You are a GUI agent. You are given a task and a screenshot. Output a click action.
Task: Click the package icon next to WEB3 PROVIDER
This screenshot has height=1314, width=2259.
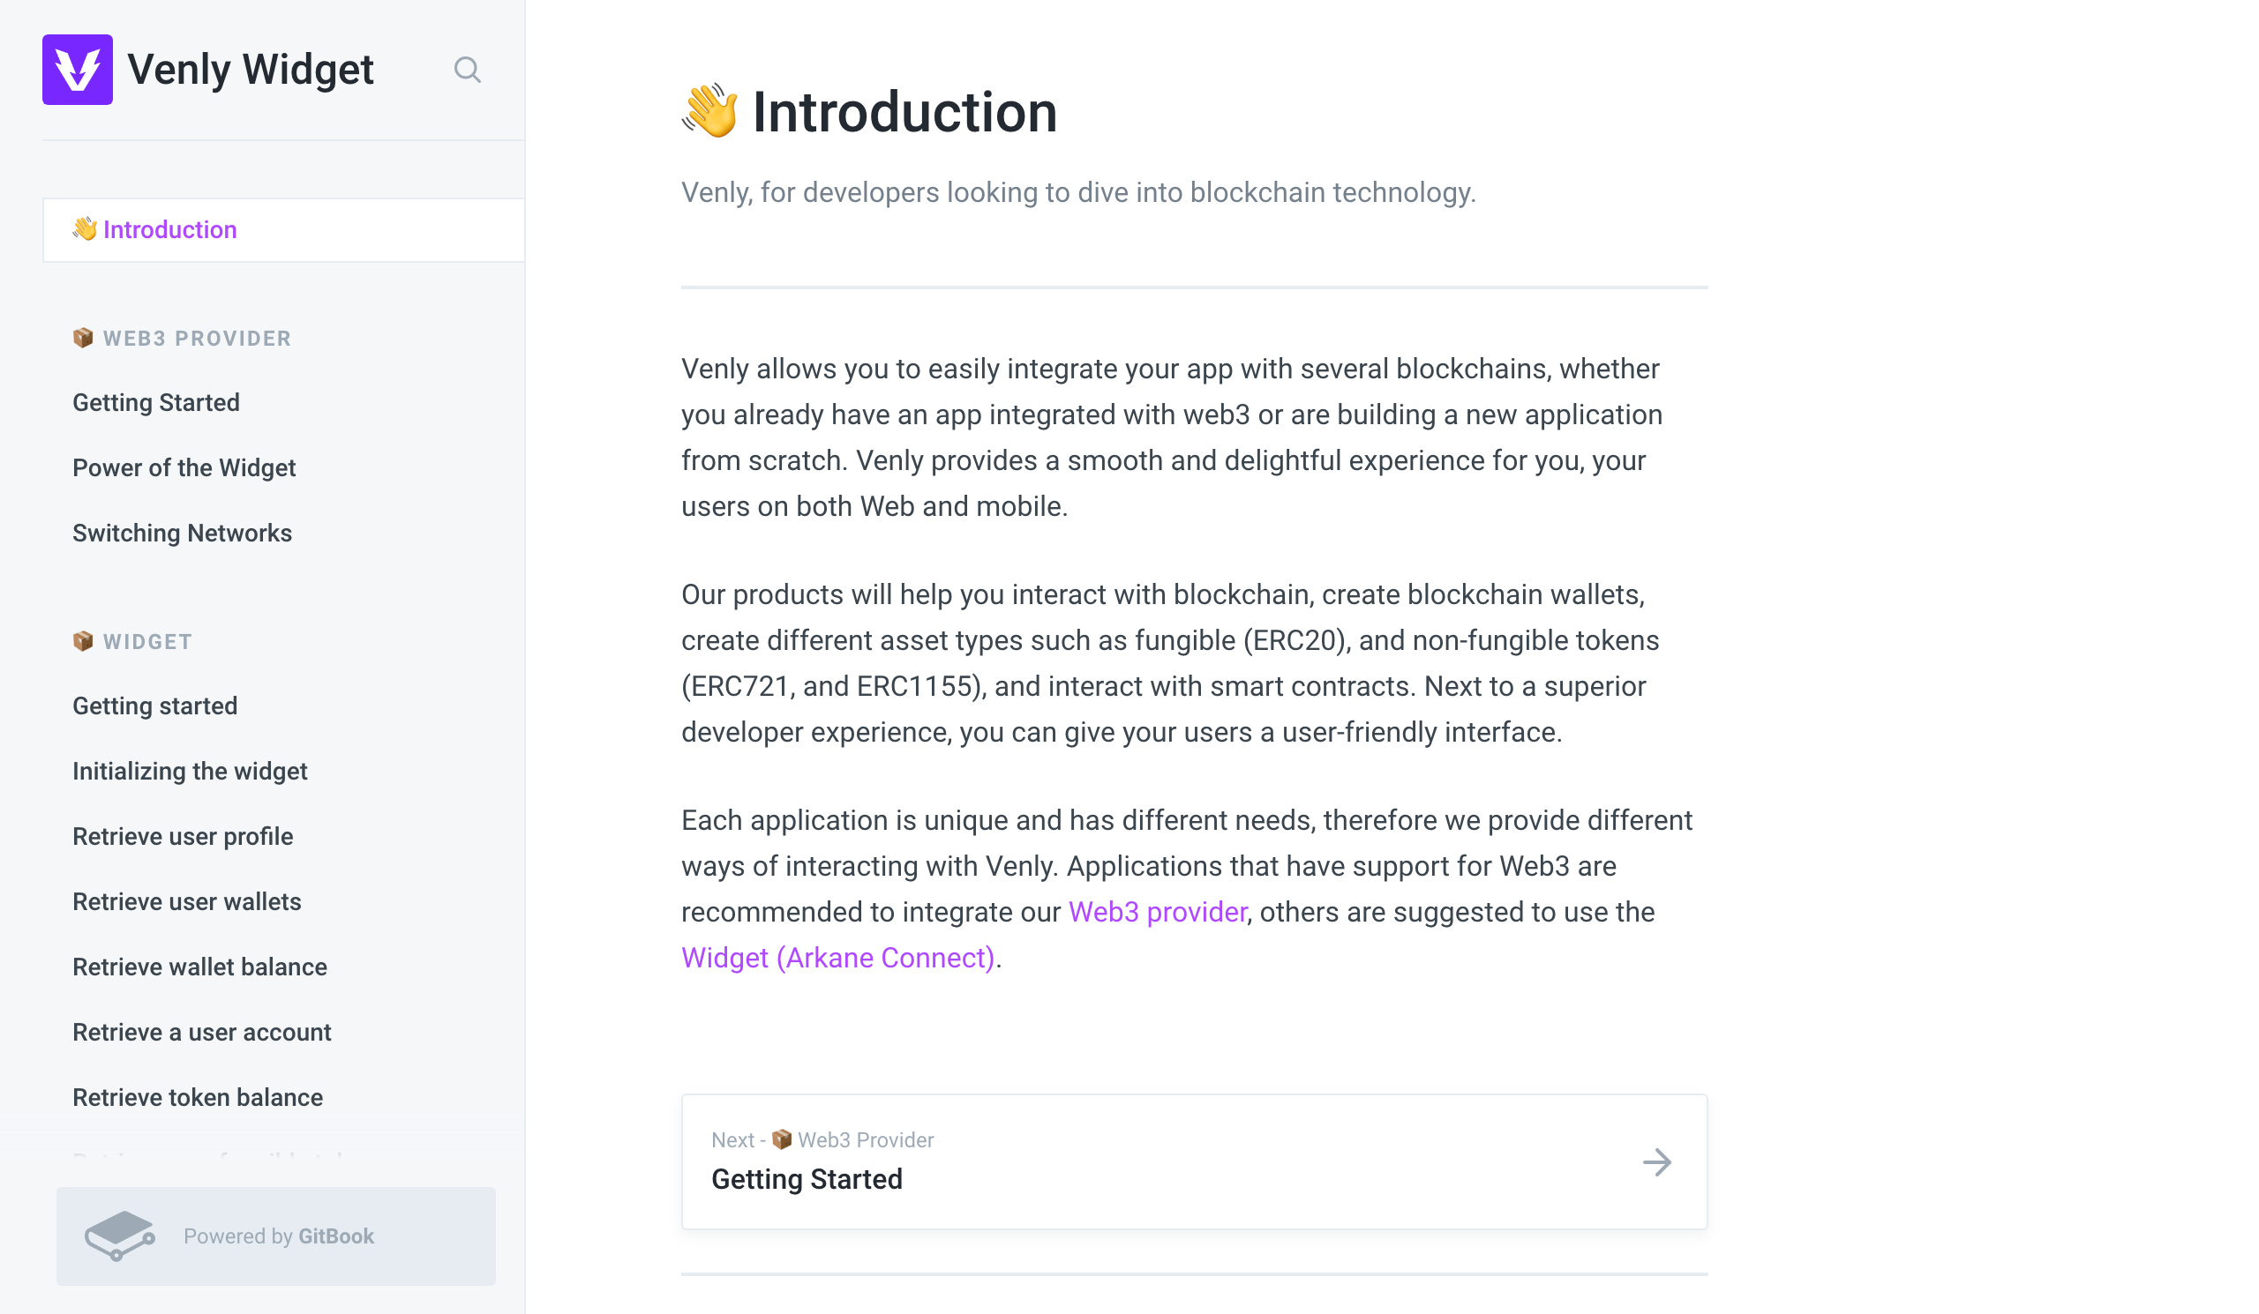[x=83, y=338]
